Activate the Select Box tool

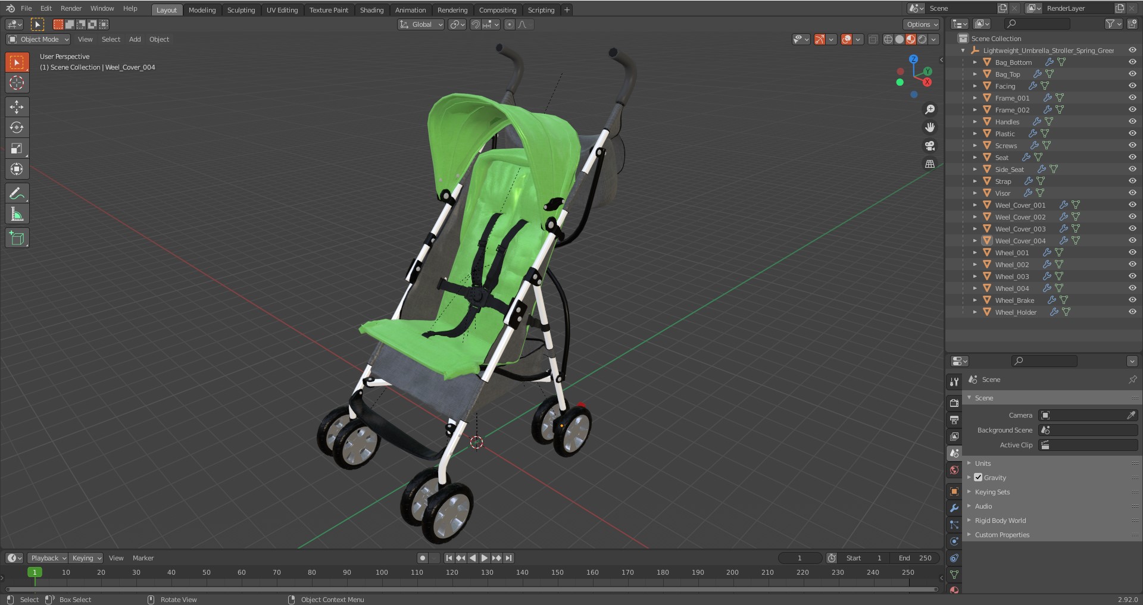(x=17, y=62)
